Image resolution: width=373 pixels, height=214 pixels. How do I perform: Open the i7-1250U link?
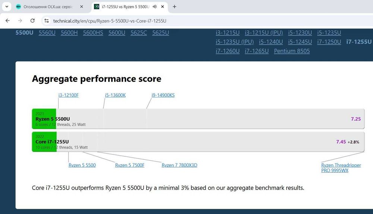[x=329, y=42]
